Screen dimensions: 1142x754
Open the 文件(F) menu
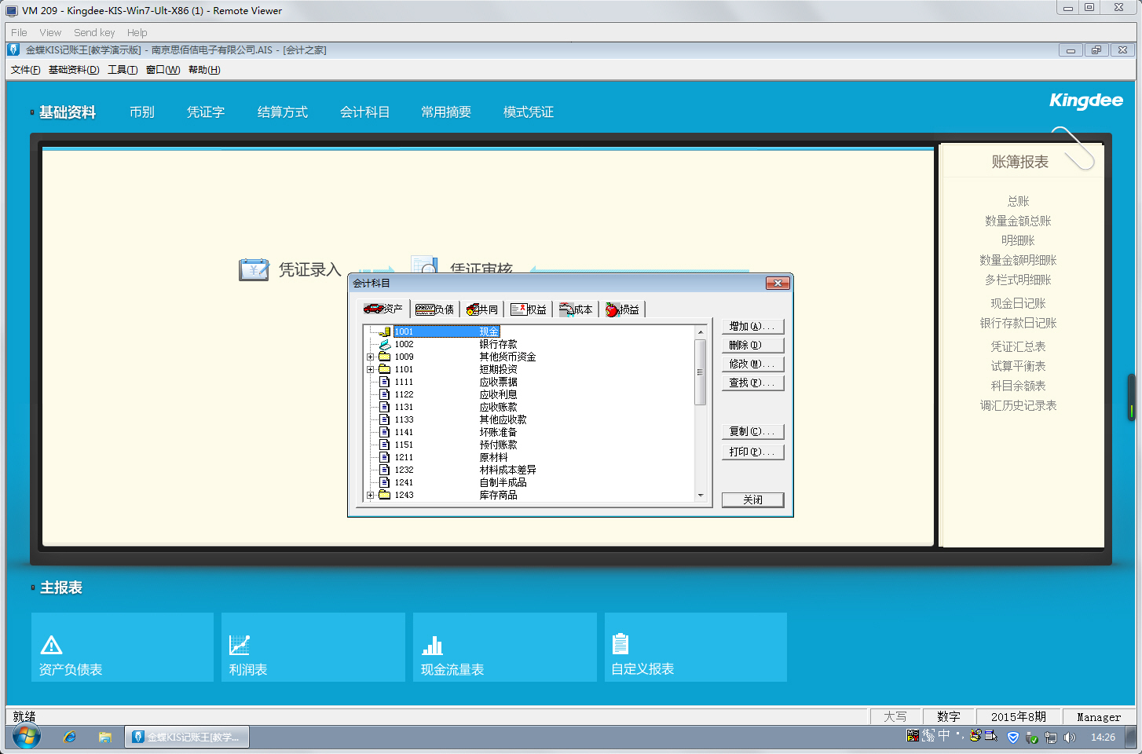26,70
